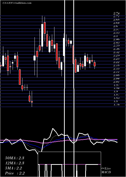126x177 pixels.
Task: Select the 2.74 price axis label
Action: [116, 13]
